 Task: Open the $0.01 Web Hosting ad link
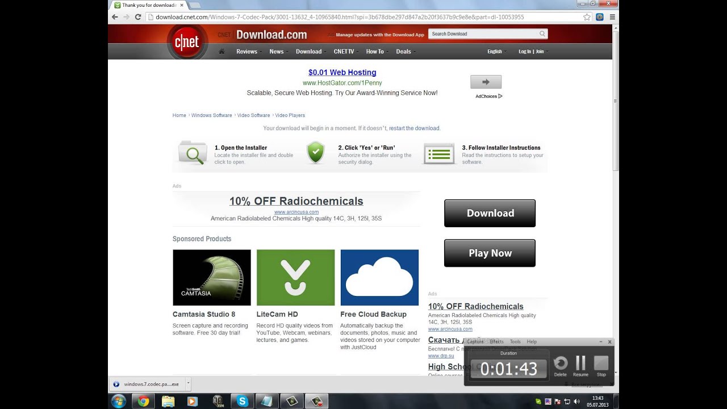coord(342,73)
